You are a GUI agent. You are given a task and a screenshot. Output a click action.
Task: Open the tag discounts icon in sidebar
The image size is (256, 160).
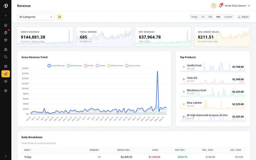click(6, 57)
